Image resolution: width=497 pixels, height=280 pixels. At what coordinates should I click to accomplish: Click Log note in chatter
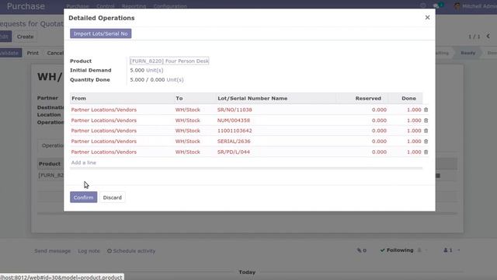pos(89,250)
